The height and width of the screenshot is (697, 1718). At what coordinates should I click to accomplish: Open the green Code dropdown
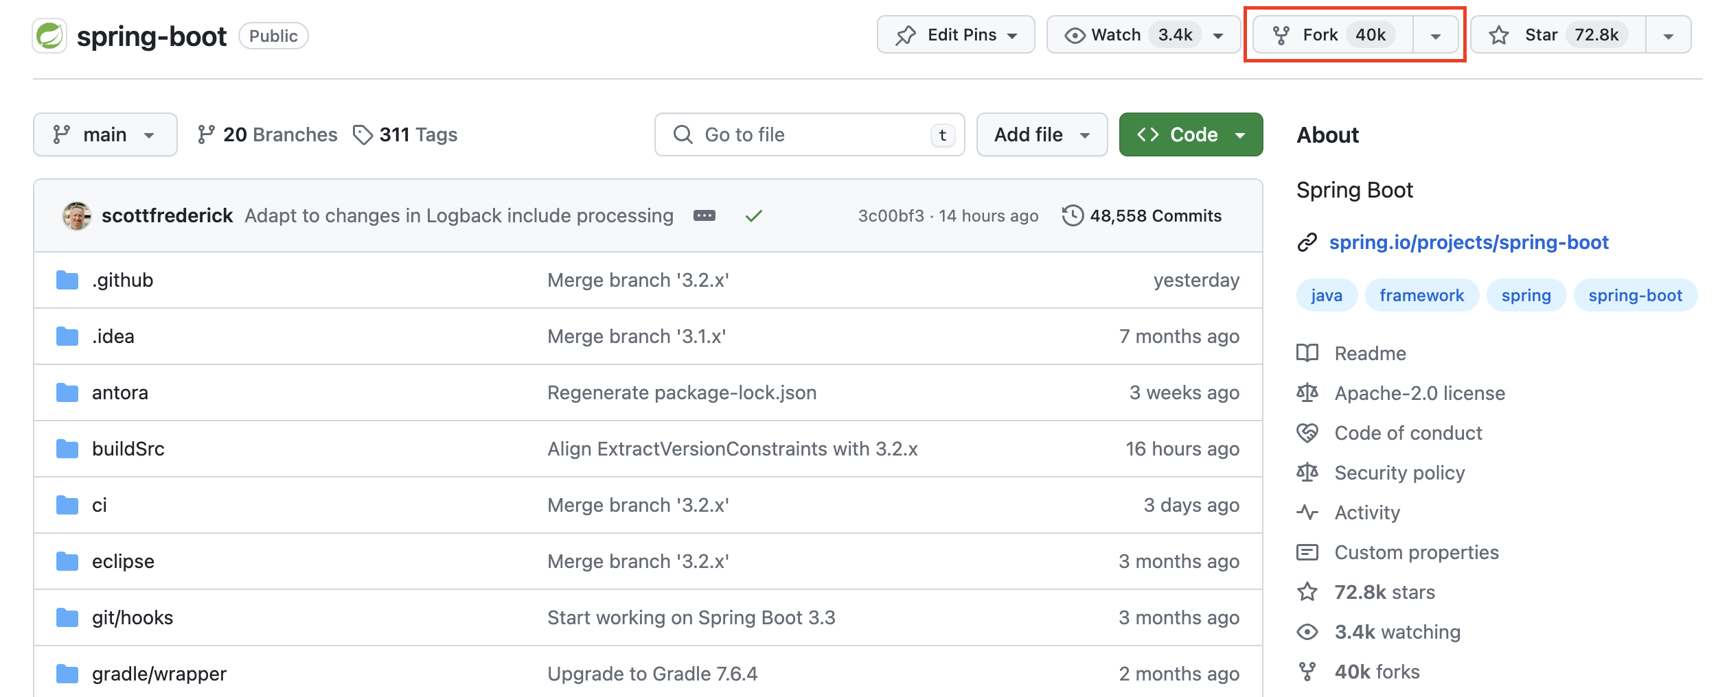click(1191, 134)
